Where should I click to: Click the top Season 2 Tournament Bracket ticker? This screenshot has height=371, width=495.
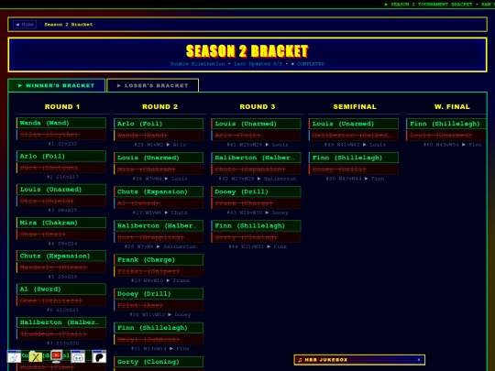(x=439, y=4)
